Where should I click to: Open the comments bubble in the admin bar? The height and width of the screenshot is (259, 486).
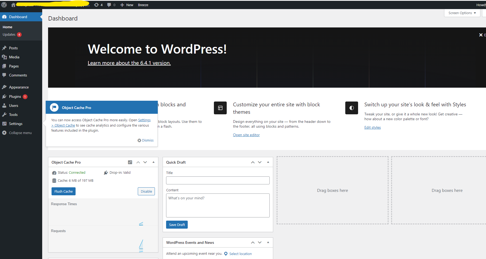[111, 5]
